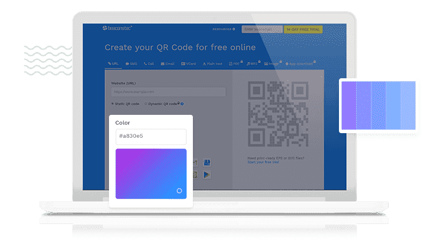This screenshot has height=240, width=428.
Task: Click the hex color field #a830e5
Action: point(151,137)
